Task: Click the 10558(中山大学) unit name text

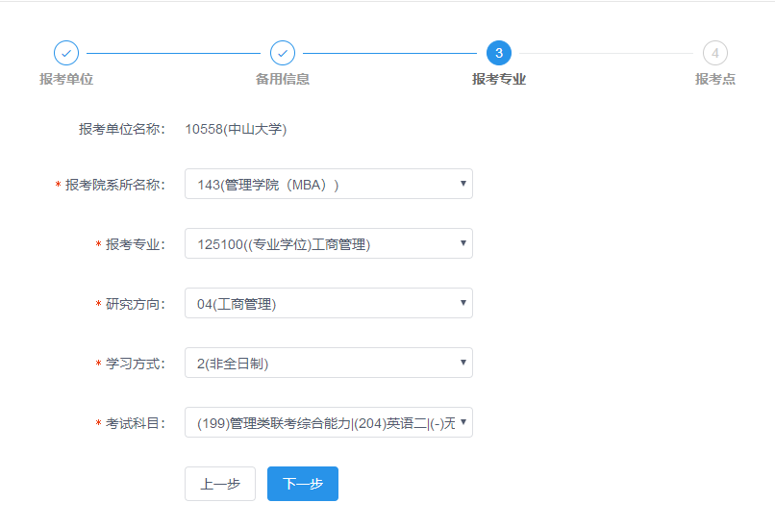Action: point(236,129)
